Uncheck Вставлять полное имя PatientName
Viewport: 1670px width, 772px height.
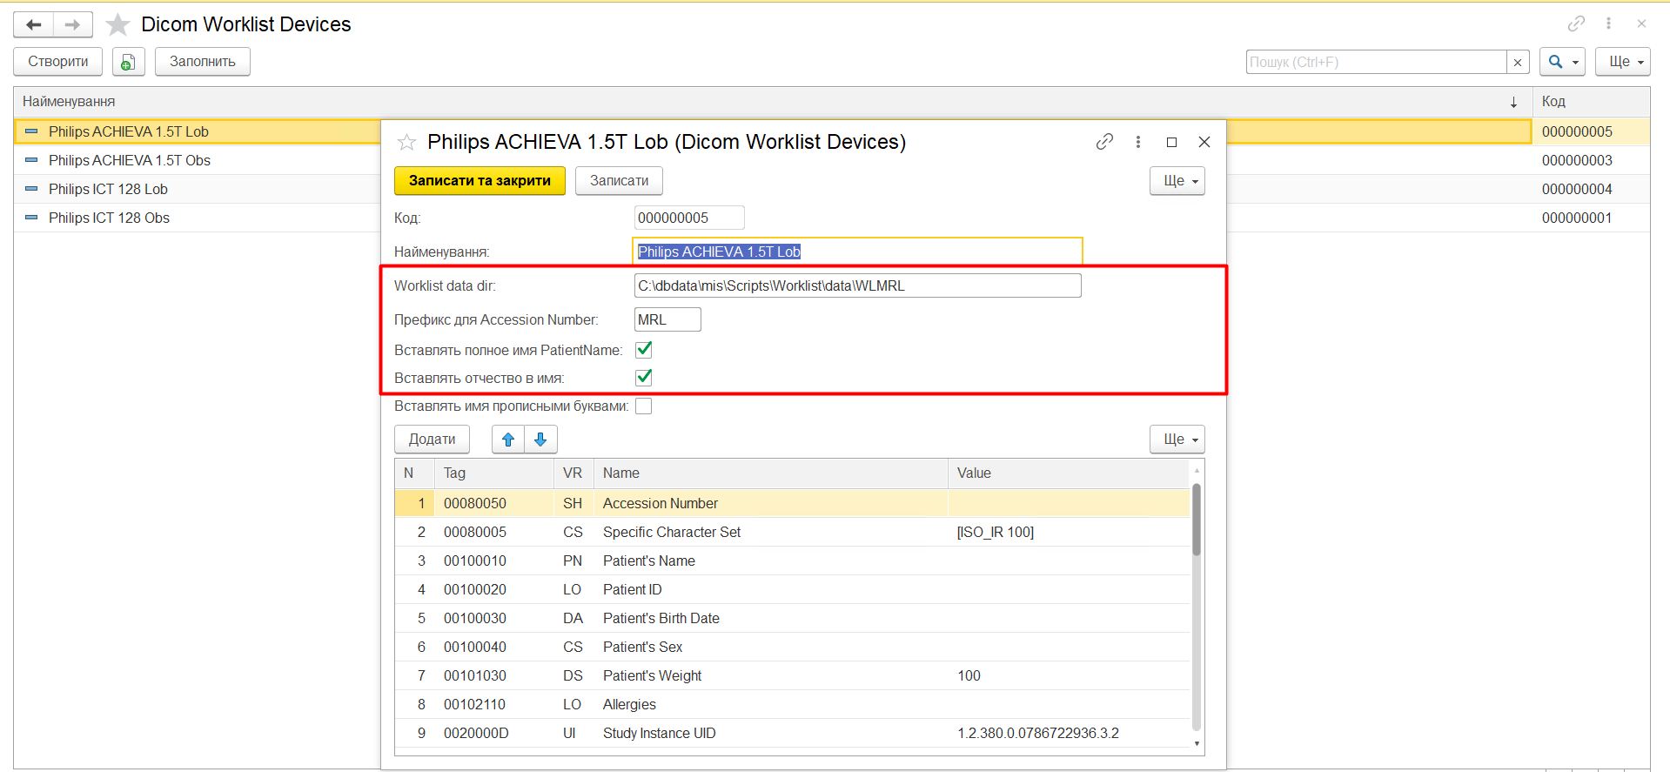pyautogui.click(x=644, y=350)
